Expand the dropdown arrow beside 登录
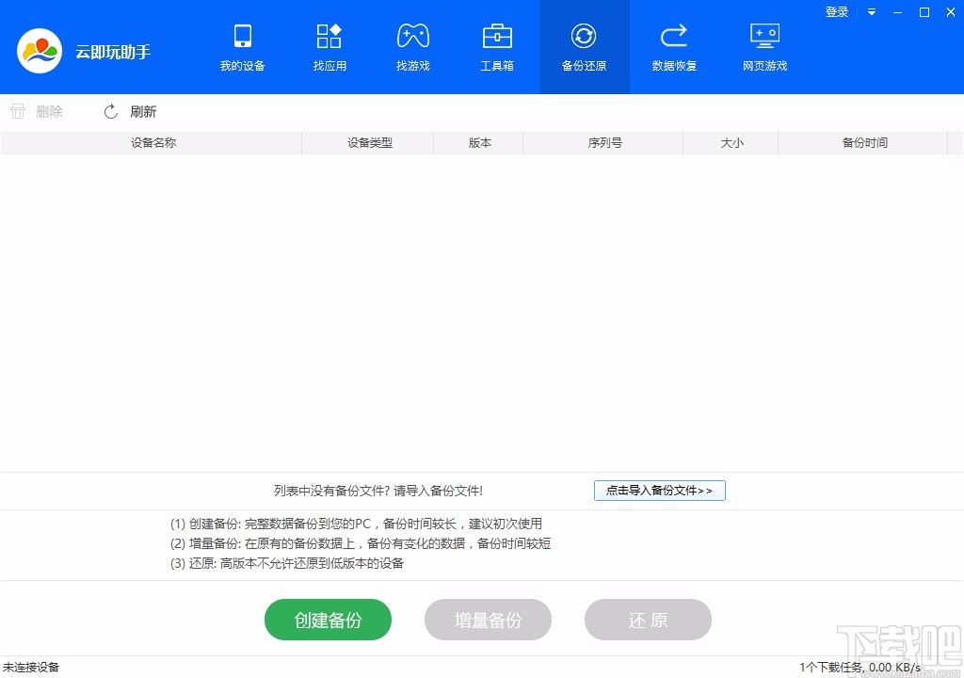Screen dimensions: 964x678 pyautogui.click(x=871, y=12)
